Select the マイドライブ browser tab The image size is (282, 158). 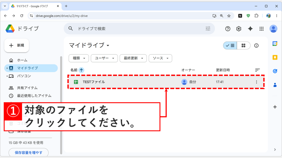coord(35,6)
